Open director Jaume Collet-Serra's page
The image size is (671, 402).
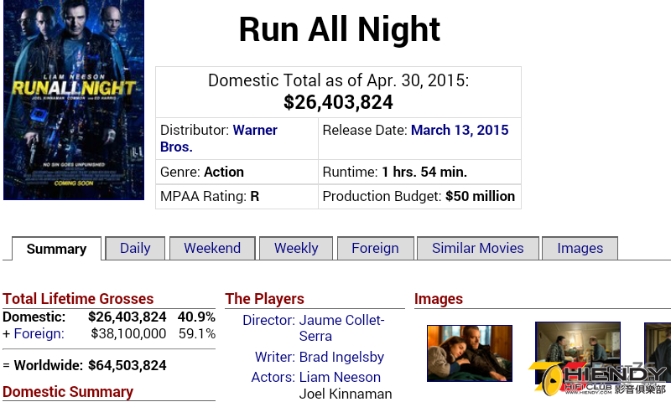[x=341, y=328]
